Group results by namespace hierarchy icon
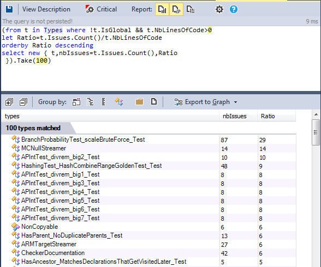The width and height of the screenshot is (321, 267). pyautogui.click(x=90, y=102)
